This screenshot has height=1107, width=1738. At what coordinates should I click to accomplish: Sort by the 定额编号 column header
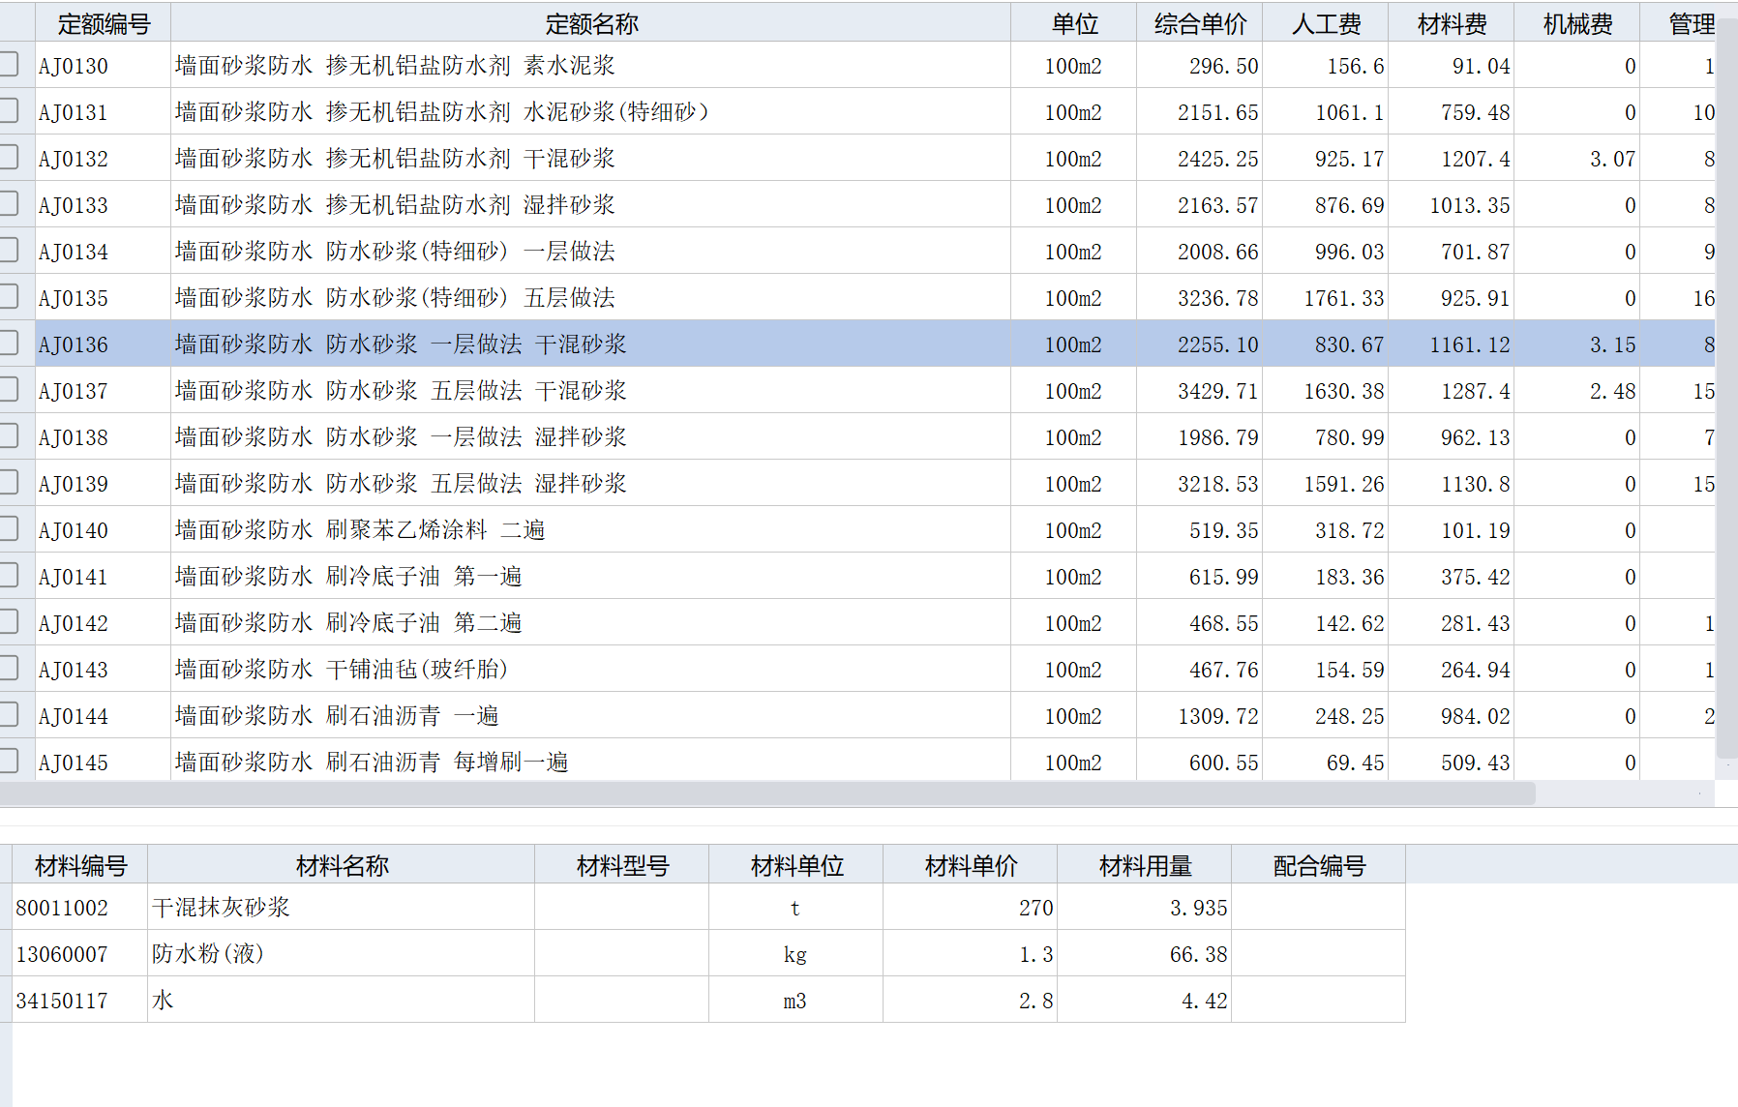104,23
